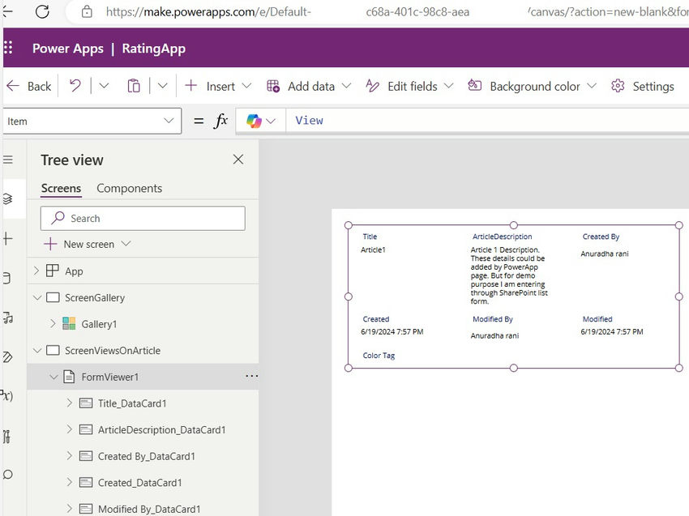Click the paste icon on the toolbar

click(x=134, y=86)
